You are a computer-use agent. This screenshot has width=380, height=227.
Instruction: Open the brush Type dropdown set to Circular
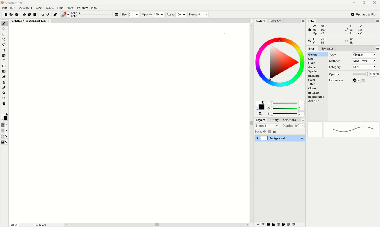364,55
